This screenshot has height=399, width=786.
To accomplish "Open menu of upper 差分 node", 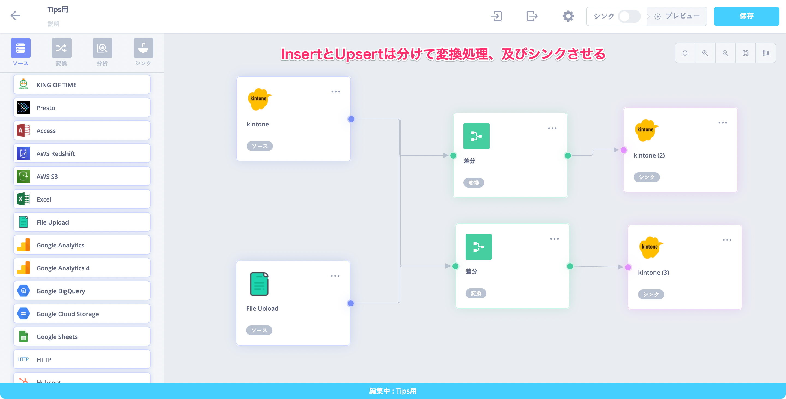I will (552, 128).
